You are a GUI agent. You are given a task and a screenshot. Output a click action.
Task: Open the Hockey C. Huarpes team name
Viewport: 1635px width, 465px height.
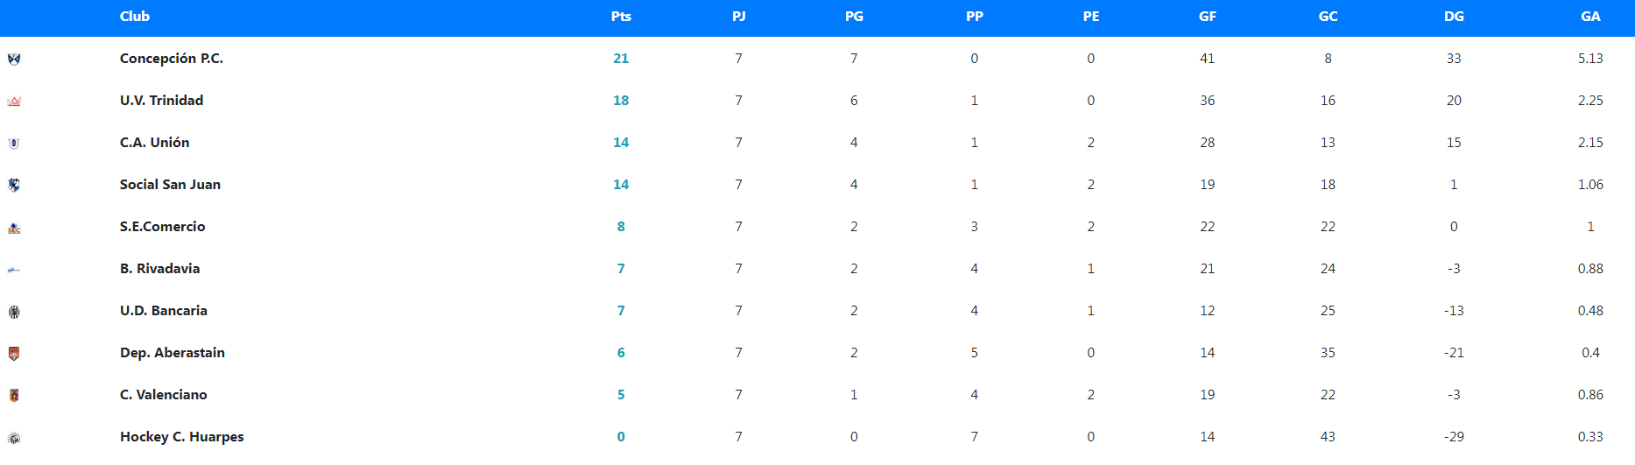coord(182,437)
